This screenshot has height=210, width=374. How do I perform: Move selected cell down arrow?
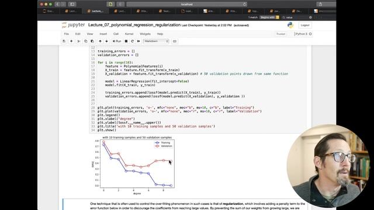click(106, 41)
